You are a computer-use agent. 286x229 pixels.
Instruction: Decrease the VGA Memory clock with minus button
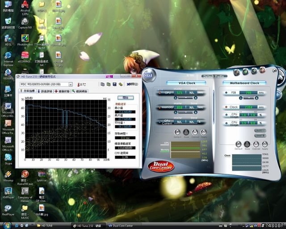pos(176,112)
